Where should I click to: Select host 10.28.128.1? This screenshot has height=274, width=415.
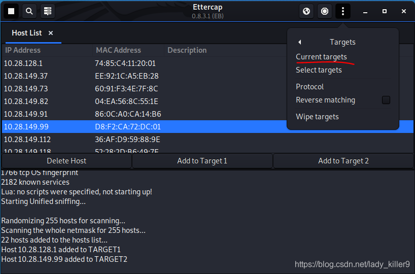[x=23, y=63]
